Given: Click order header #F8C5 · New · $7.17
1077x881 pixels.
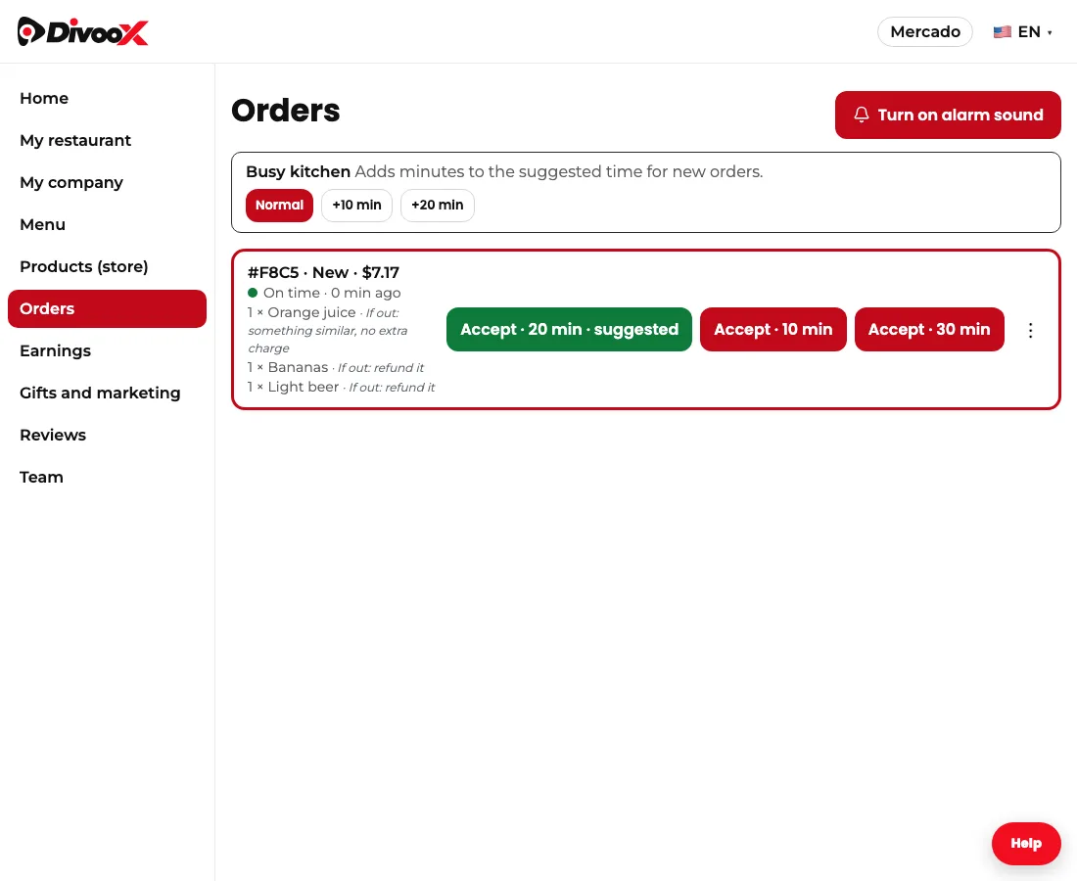Looking at the screenshot, I should coord(323,272).
